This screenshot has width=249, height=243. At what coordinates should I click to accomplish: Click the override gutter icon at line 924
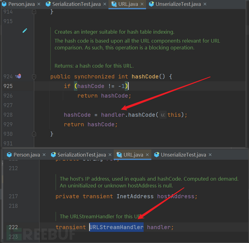coord(18,76)
